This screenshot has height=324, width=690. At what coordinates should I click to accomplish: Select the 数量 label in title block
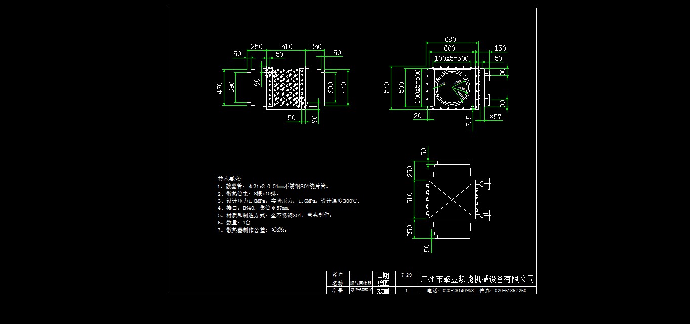click(x=383, y=291)
